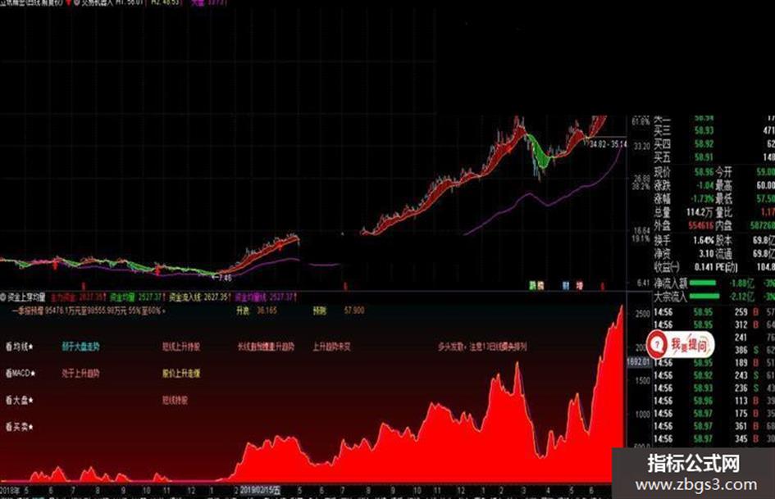Click the 34.82 - 35.14 price label
775x499 pixels.
coord(609,144)
